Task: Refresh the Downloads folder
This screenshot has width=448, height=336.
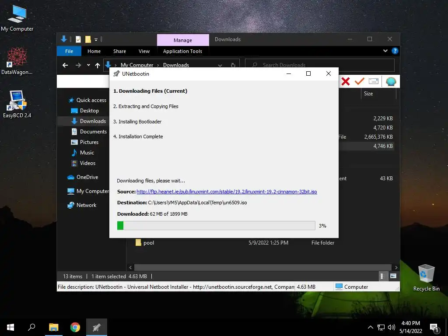Action: tap(233, 65)
